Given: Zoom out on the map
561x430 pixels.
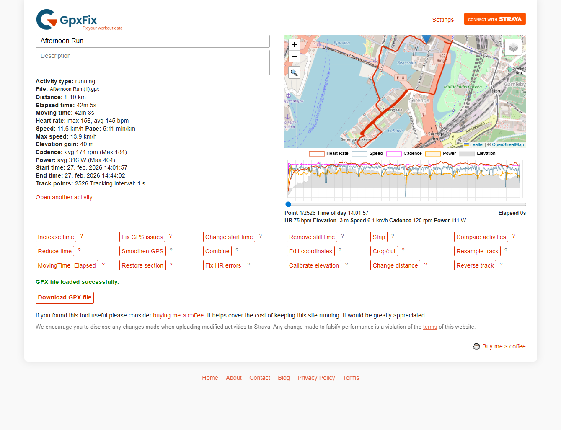Looking at the screenshot, I should point(294,56).
